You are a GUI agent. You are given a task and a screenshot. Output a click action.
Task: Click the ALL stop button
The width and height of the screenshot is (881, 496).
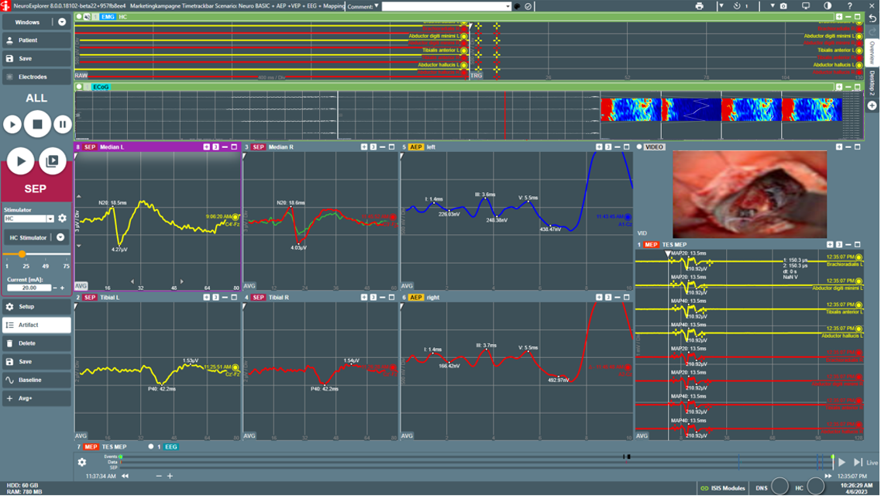coord(37,124)
